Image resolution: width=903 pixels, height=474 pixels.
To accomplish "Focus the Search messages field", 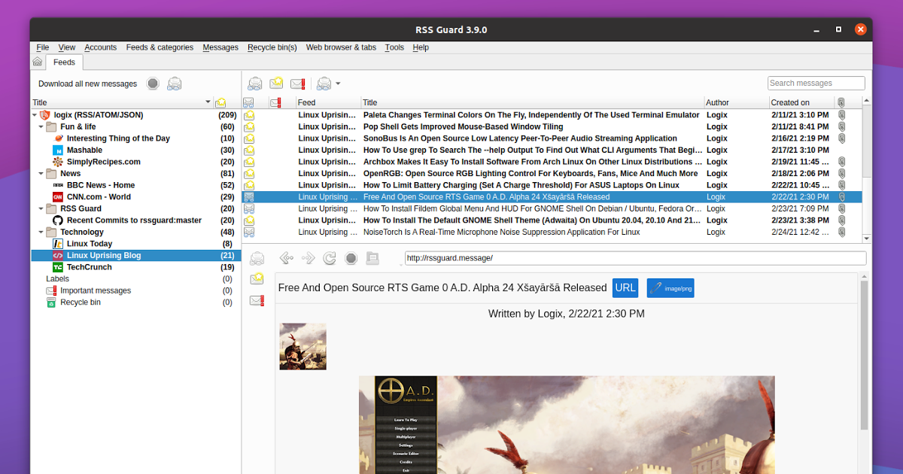I will 816,84.
